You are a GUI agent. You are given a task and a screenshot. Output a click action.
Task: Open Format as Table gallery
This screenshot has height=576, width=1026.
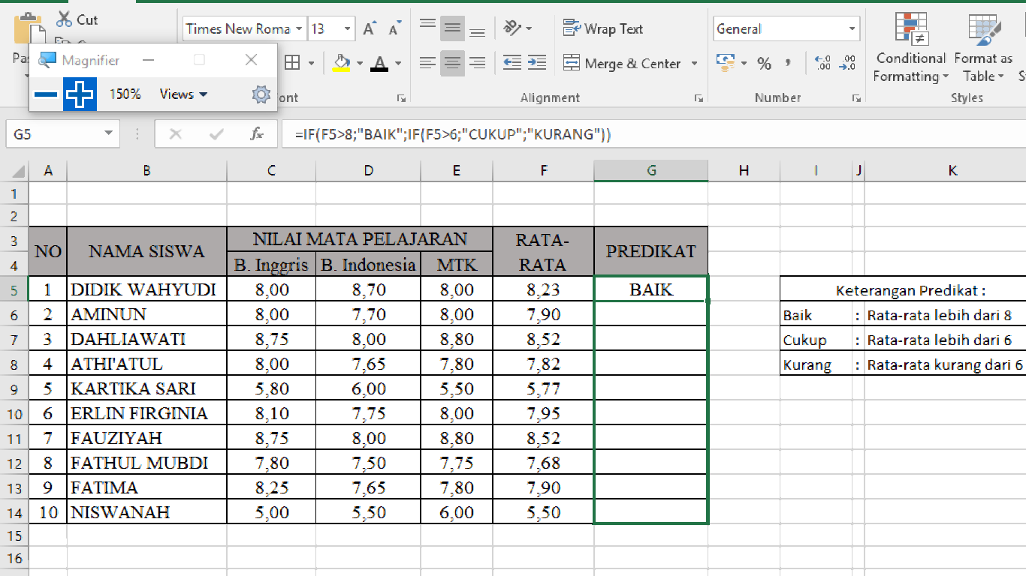click(x=983, y=47)
